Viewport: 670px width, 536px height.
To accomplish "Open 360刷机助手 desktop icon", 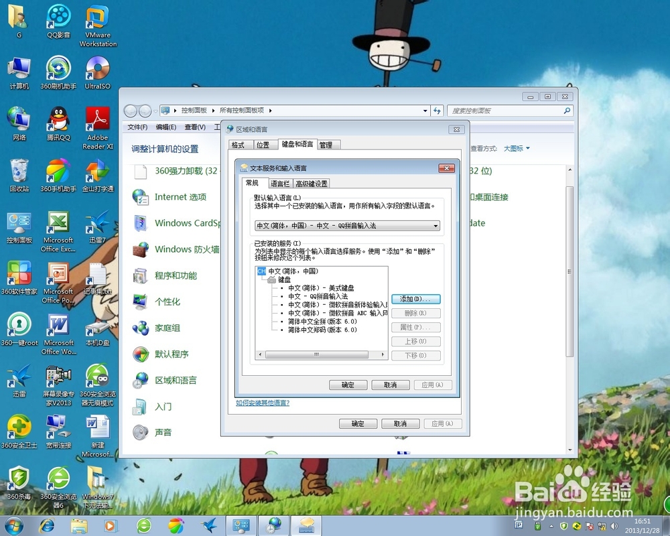I will [58, 72].
